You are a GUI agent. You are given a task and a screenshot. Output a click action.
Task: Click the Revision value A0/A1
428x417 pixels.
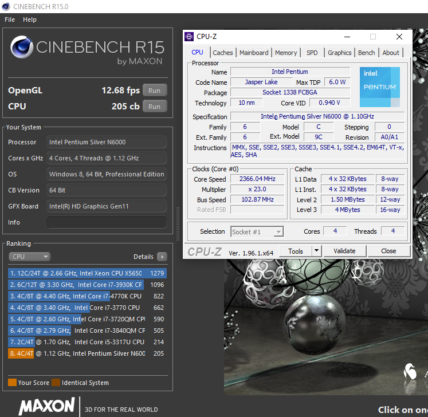point(389,137)
